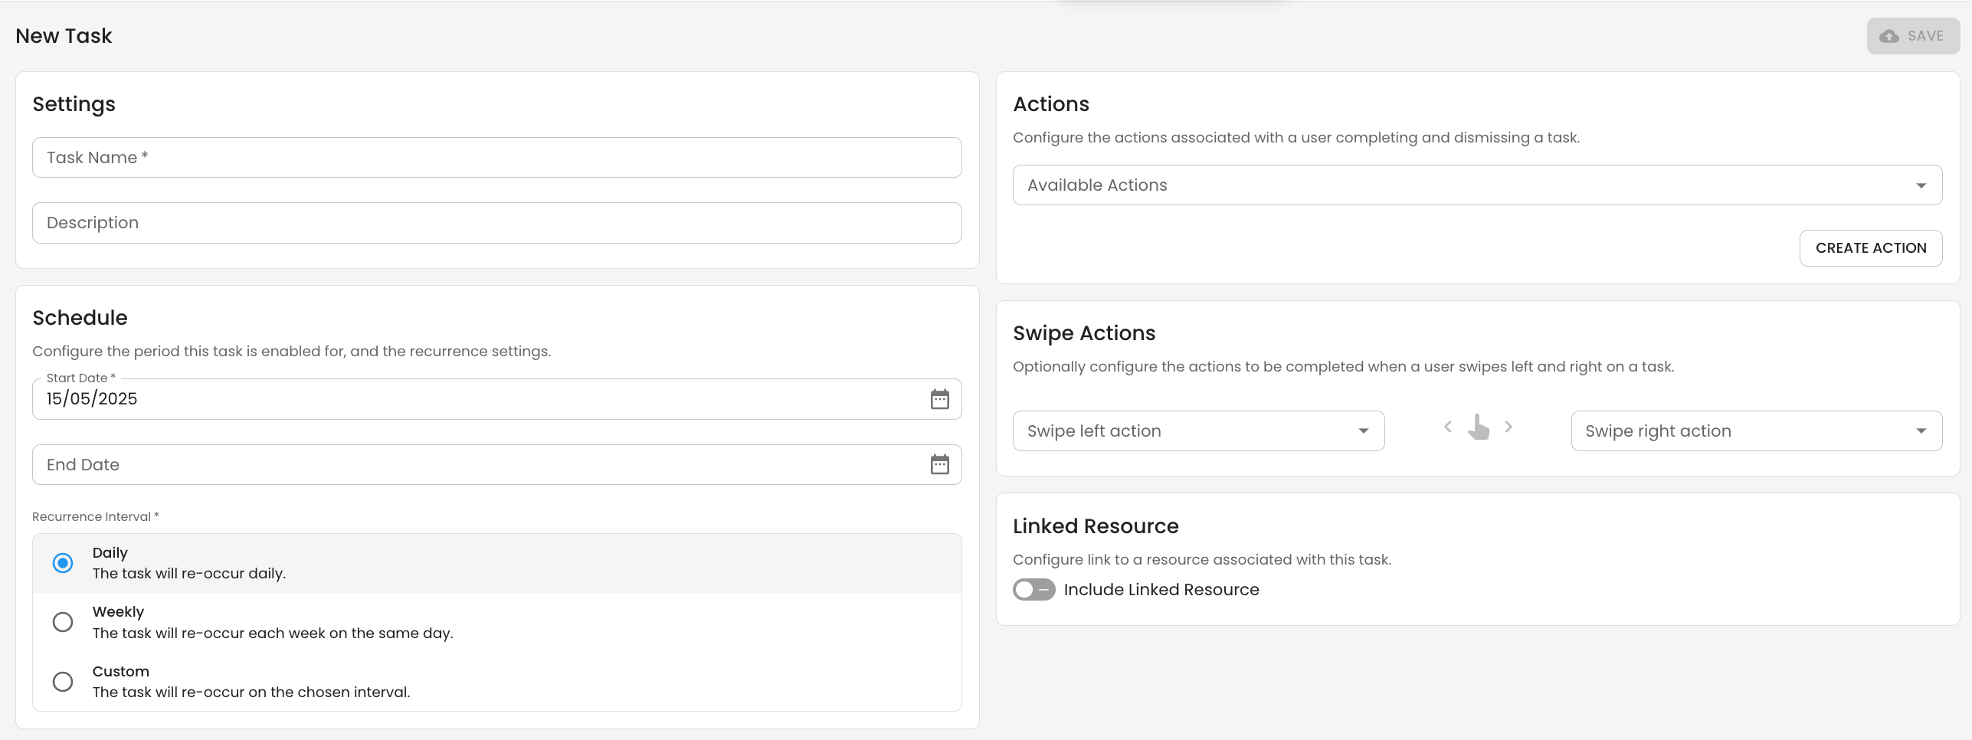
Task: Focus the Task Name input field
Action: click(x=496, y=158)
